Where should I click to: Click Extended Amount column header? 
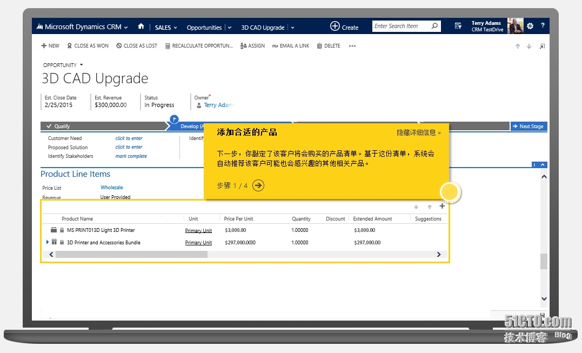(x=372, y=218)
